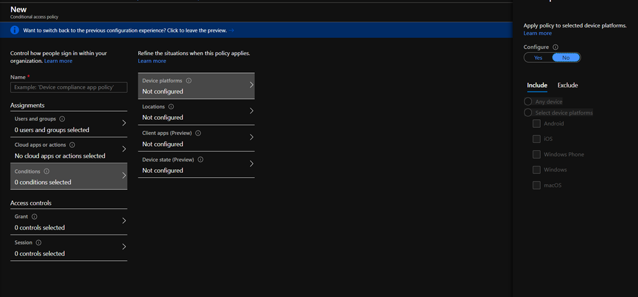638x297 pixels.
Task: Click info icon beside Client apps (Preview)
Action: tap(198, 133)
